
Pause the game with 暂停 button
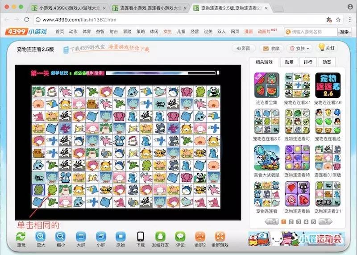pos(100,73)
